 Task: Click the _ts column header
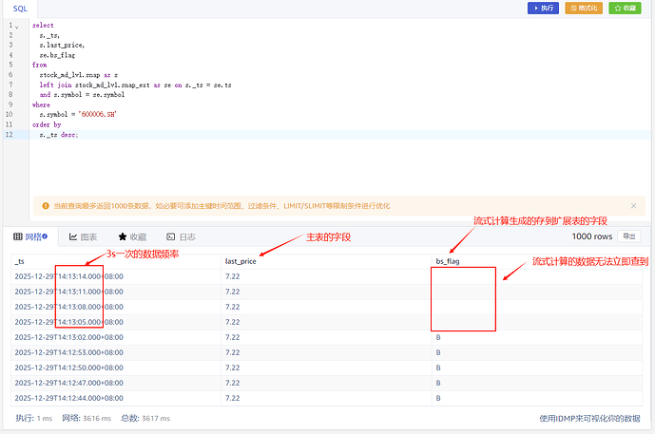click(x=20, y=260)
